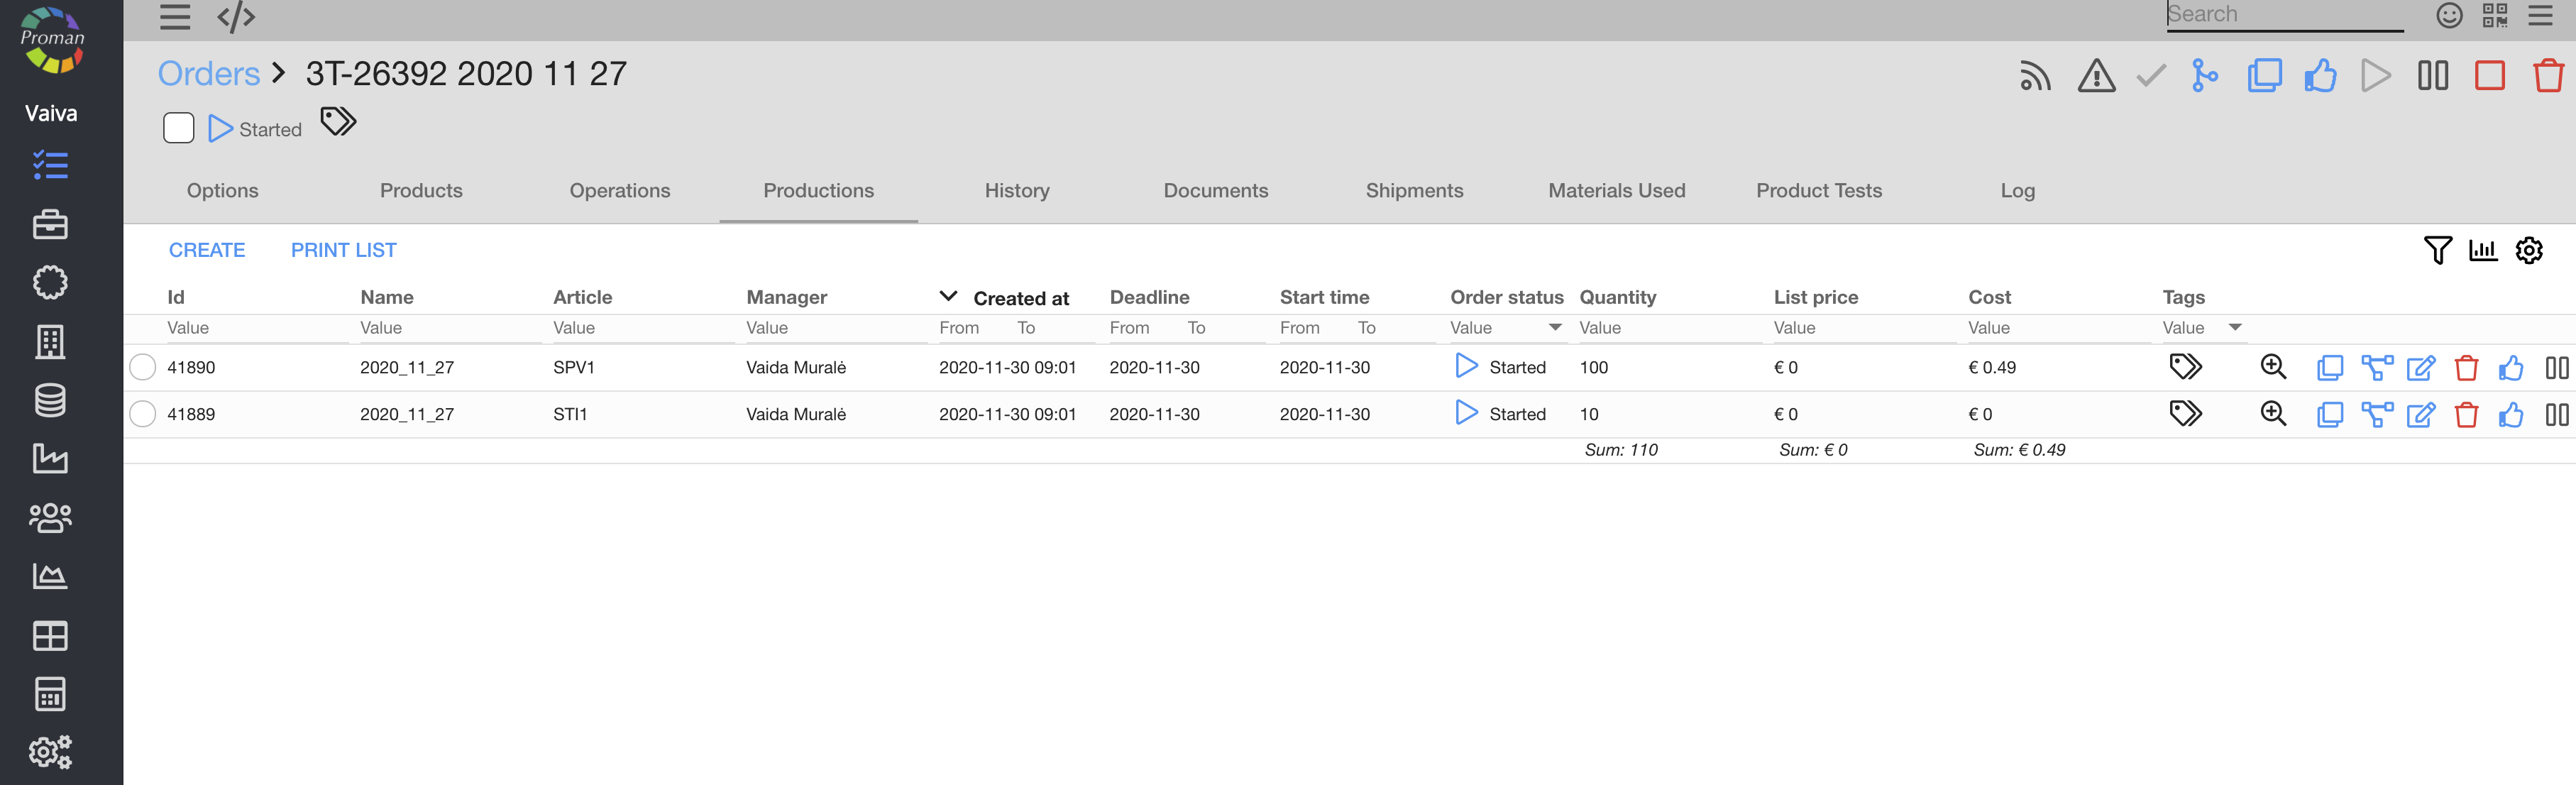Open the filter funnel icon
2576x785 pixels.
pos(2437,250)
